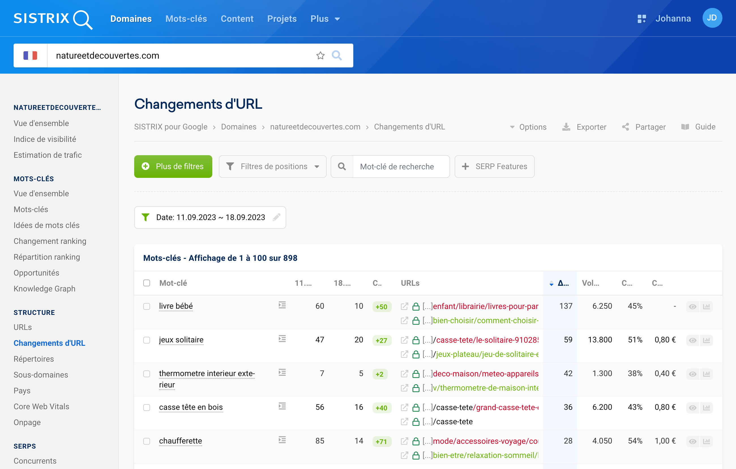Check the jeux solitaire row checkbox

click(147, 340)
